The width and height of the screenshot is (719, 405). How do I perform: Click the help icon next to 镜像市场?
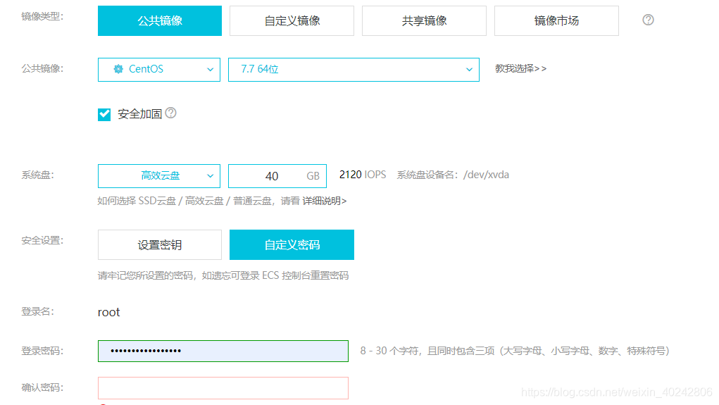coord(648,20)
